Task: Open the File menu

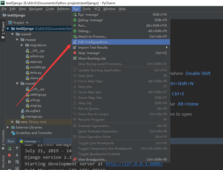Action: 4,9
